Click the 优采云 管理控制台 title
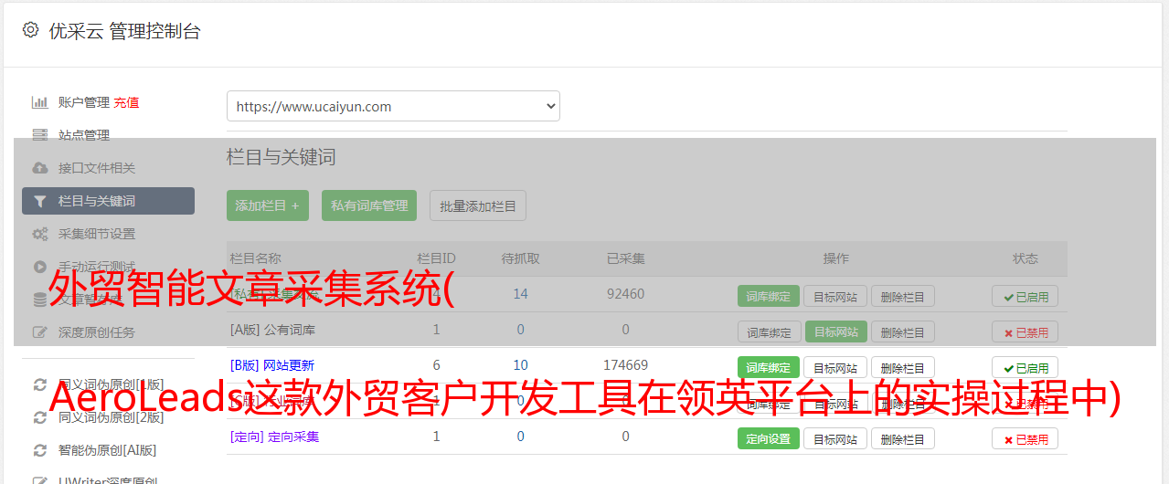1169x484 pixels. point(124,31)
